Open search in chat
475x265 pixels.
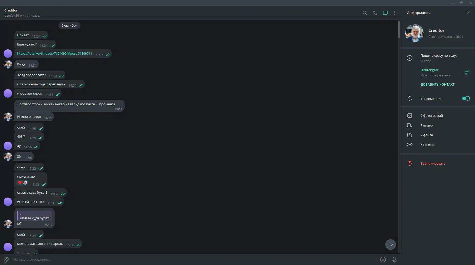pos(365,13)
